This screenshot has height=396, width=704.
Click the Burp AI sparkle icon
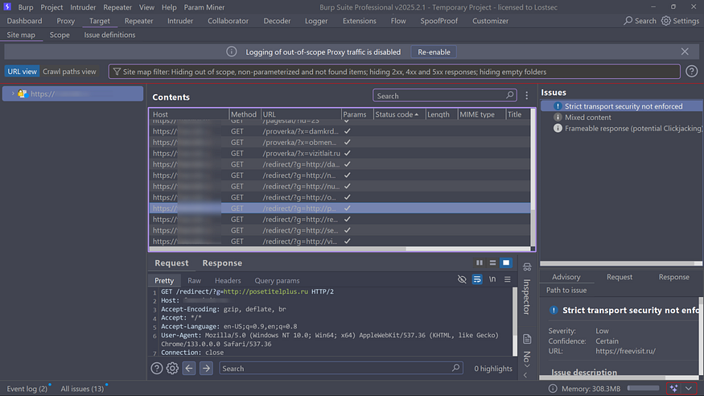coord(673,389)
